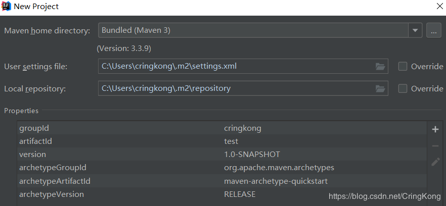Click the Local repository path field
446x206 pixels.
tap(235, 88)
